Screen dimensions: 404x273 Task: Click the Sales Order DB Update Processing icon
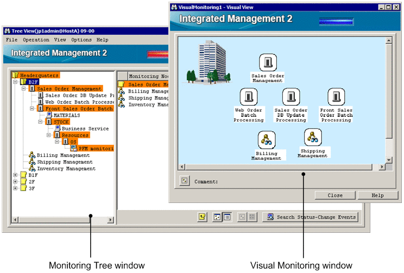pos(291,98)
